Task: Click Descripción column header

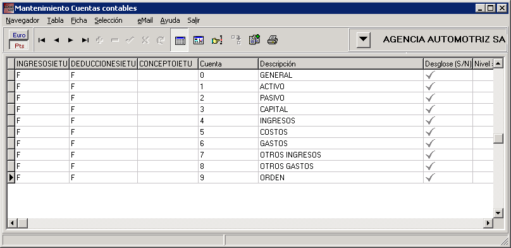Action: 341,64
